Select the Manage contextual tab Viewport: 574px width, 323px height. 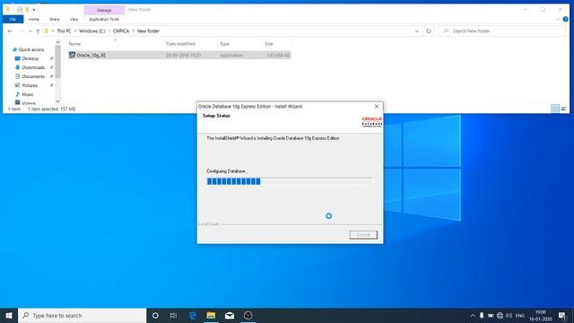[x=104, y=10]
